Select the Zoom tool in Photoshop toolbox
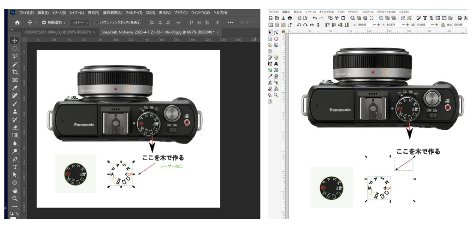Viewport: 472px width, 228px height. tap(14, 198)
